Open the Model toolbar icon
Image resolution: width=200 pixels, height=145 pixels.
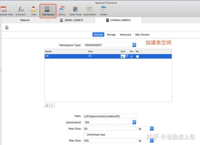coord(104,11)
